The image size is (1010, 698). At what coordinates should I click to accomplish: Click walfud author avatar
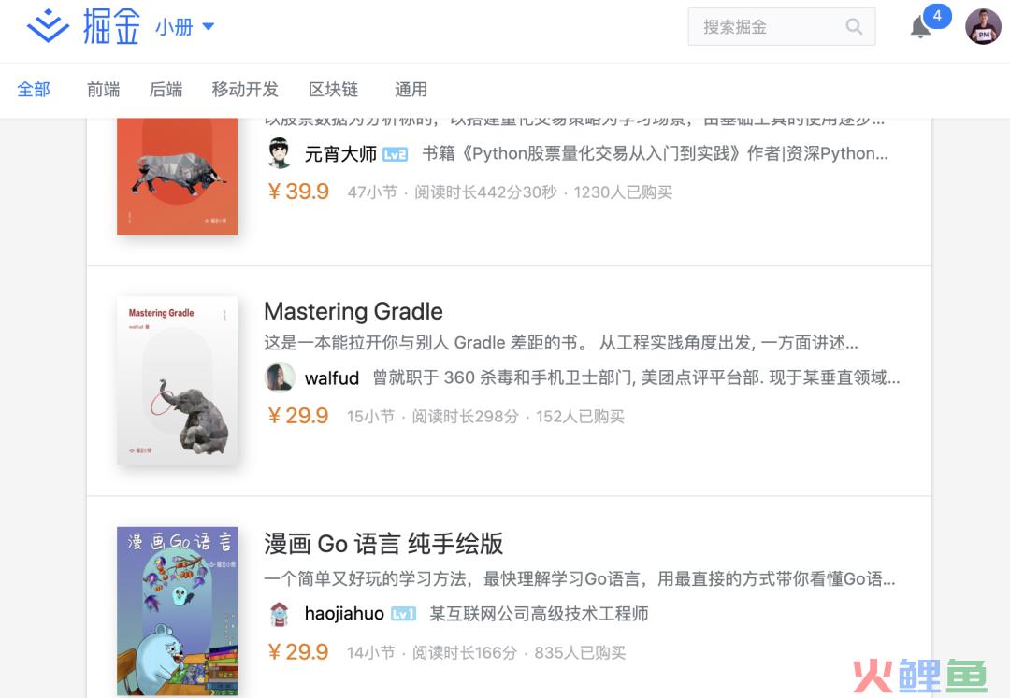(x=280, y=377)
